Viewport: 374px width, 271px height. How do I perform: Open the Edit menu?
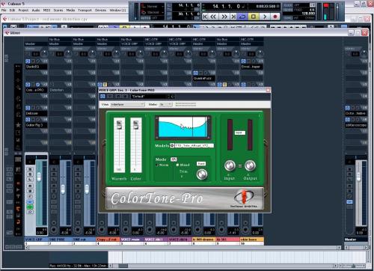tap(12, 10)
